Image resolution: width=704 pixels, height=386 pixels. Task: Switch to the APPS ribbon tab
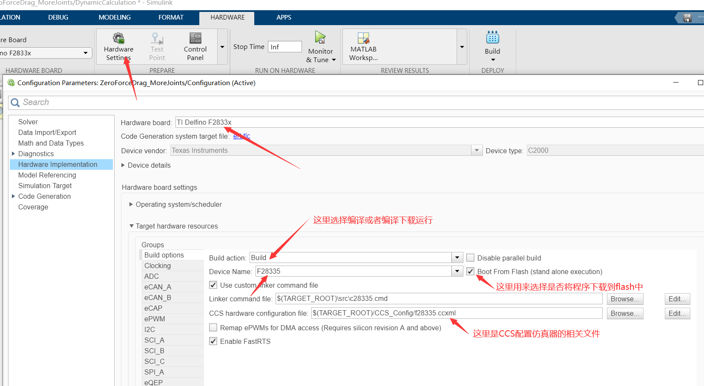284,17
